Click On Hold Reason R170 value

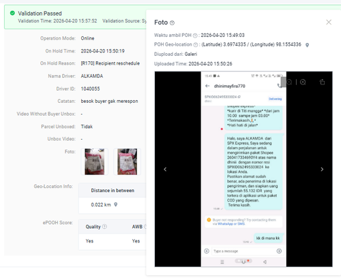click(110, 63)
